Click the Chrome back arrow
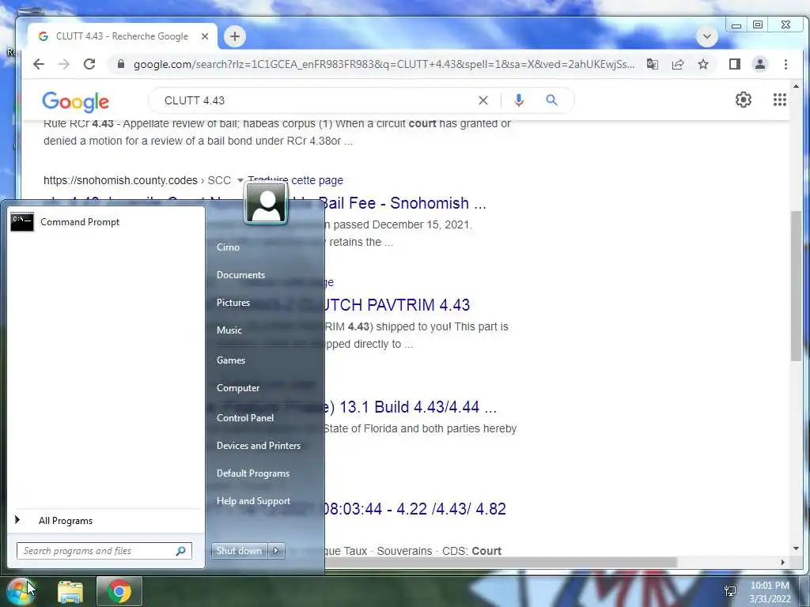The width and height of the screenshot is (810, 607). point(39,64)
